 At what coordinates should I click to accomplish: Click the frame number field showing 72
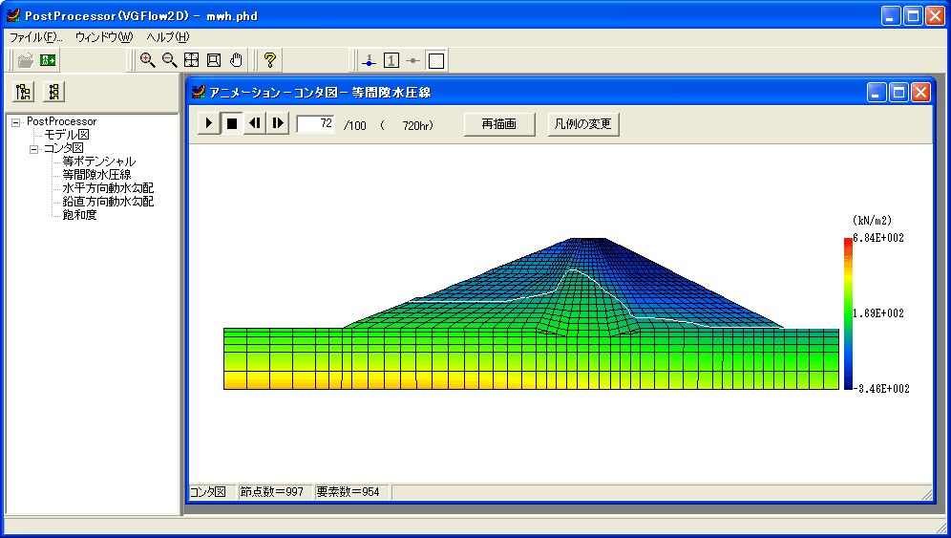(x=315, y=124)
